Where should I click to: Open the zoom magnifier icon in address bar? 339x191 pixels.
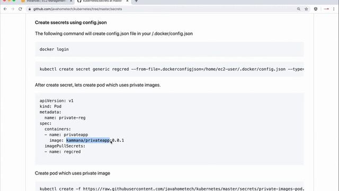point(299,9)
